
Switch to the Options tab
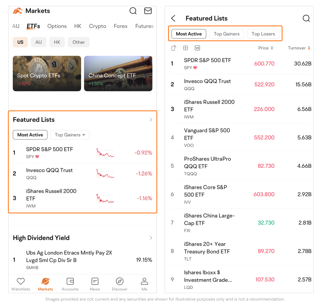coord(57,26)
